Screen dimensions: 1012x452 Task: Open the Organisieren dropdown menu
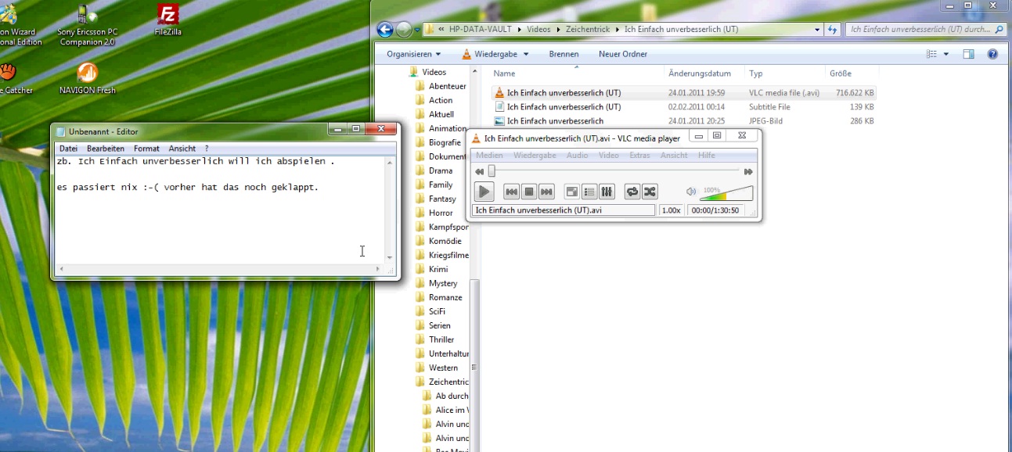(x=414, y=54)
